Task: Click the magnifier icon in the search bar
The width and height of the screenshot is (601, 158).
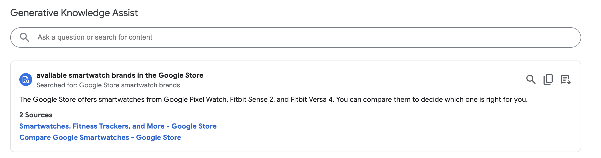Action: 24,37
